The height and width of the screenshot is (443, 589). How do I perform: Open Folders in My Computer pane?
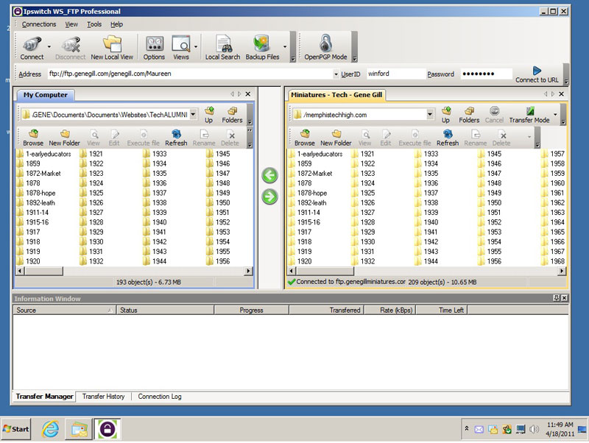[232, 115]
